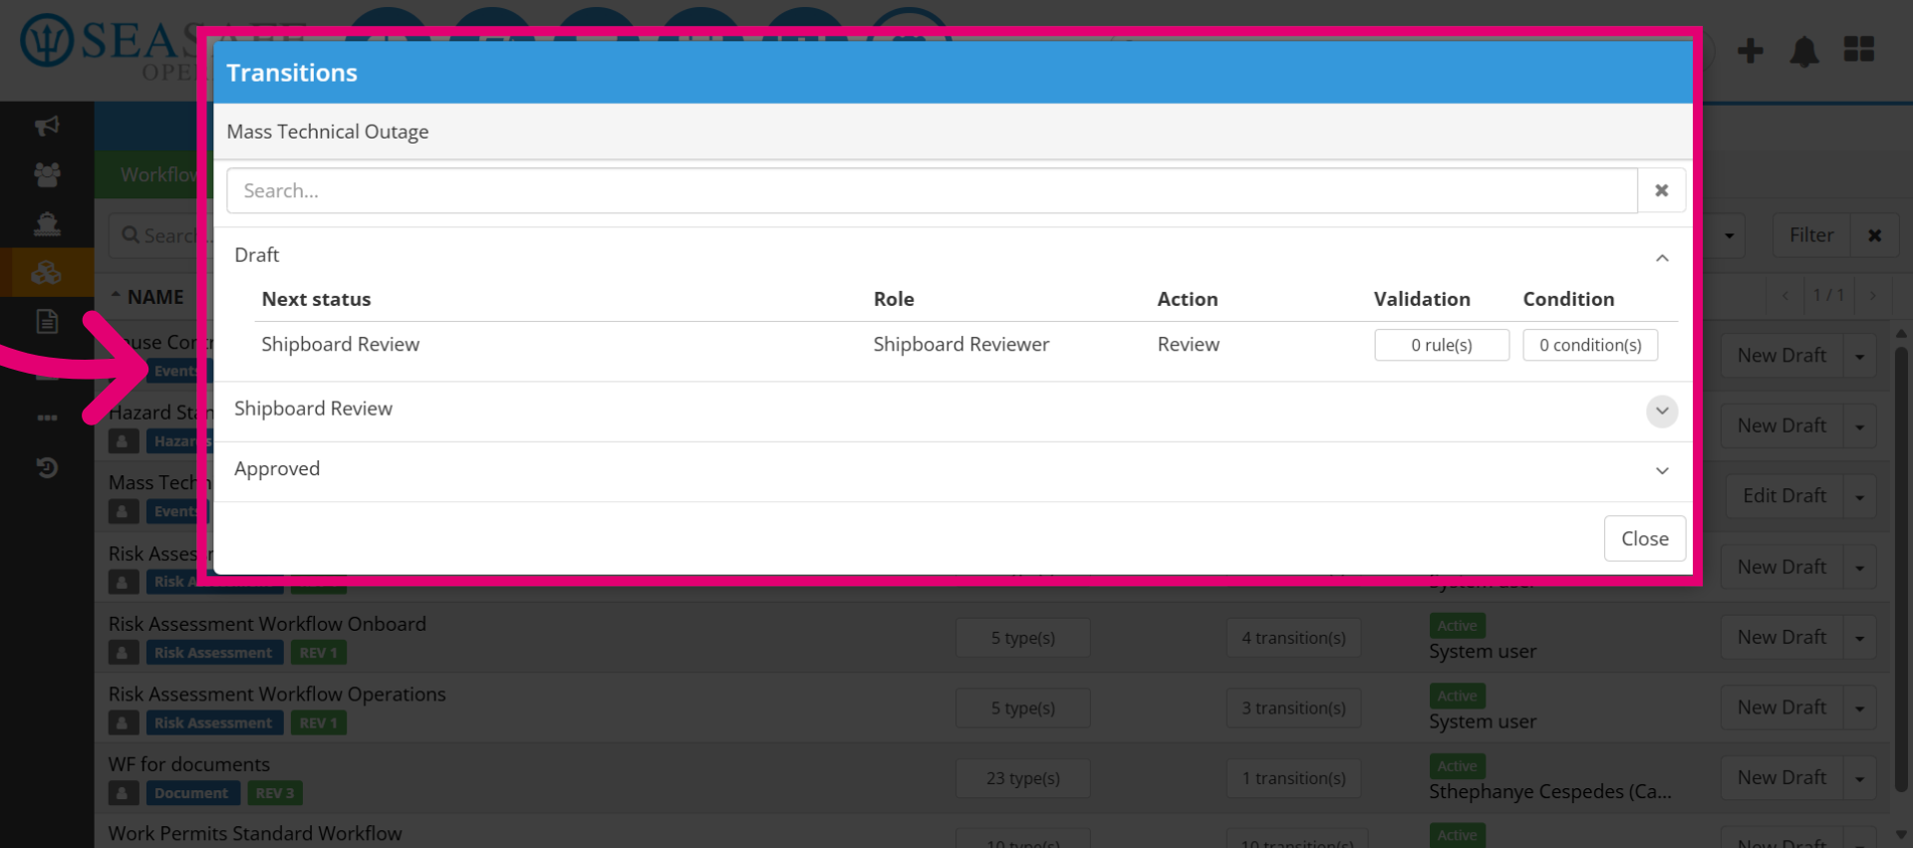The image size is (1913, 848).
Task: Click Risk Assessment Workflow Operations name
Action: 277,694
